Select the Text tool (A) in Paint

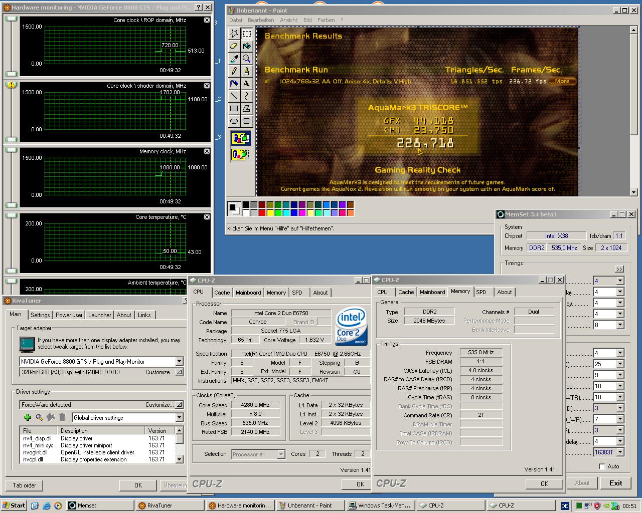pyautogui.click(x=246, y=83)
